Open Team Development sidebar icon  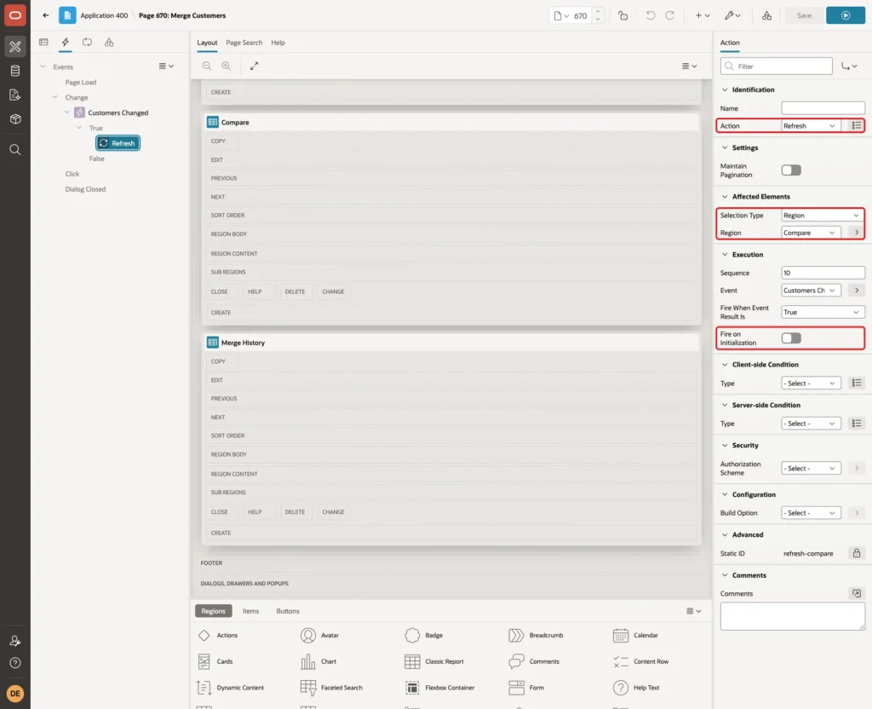coord(15,95)
